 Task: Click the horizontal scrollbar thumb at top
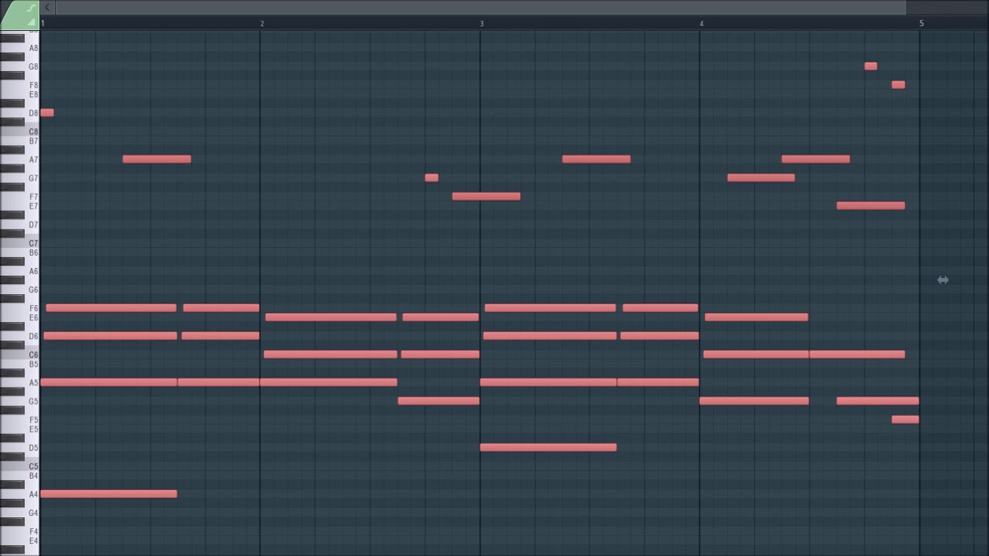(x=481, y=8)
